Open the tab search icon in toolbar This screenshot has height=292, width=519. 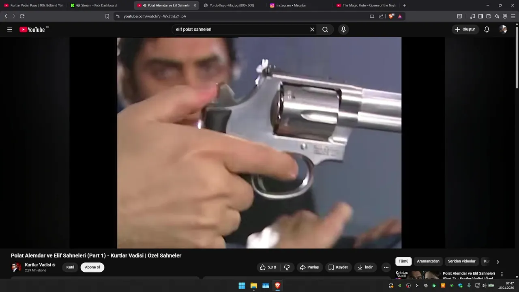(x=459, y=16)
